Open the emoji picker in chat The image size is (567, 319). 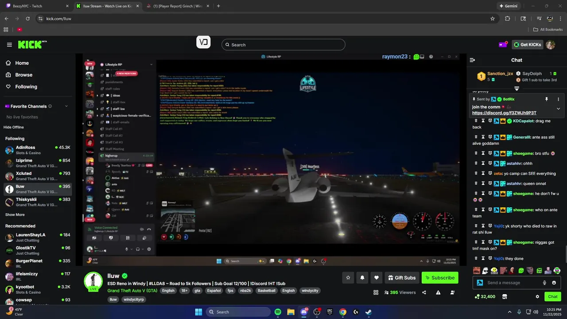554,283
